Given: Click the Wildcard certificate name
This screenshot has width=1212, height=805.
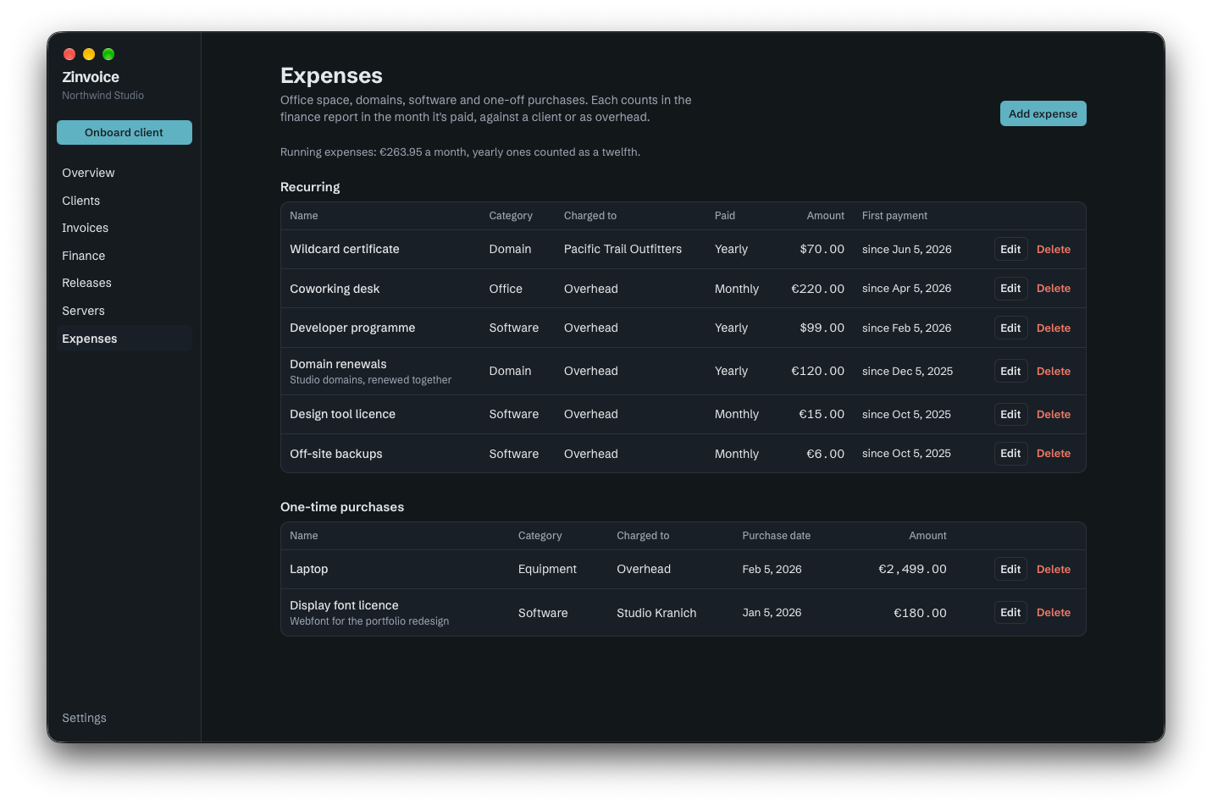Looking at the screenshot, I should click(x=345, y=249).
